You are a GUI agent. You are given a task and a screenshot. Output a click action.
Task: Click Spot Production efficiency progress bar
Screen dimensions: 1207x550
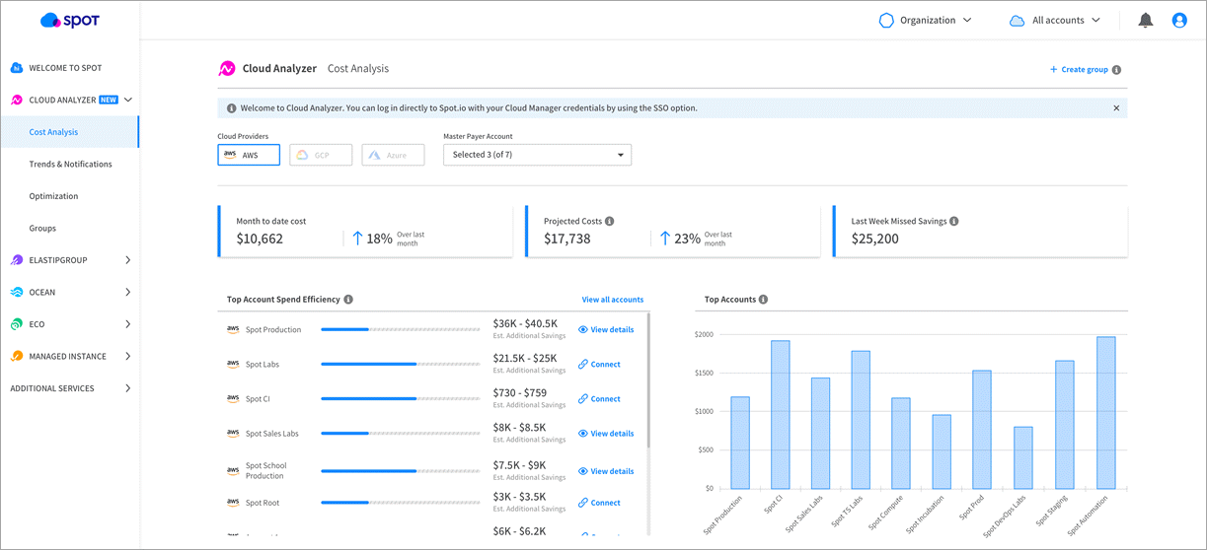(x=402, y=329)
